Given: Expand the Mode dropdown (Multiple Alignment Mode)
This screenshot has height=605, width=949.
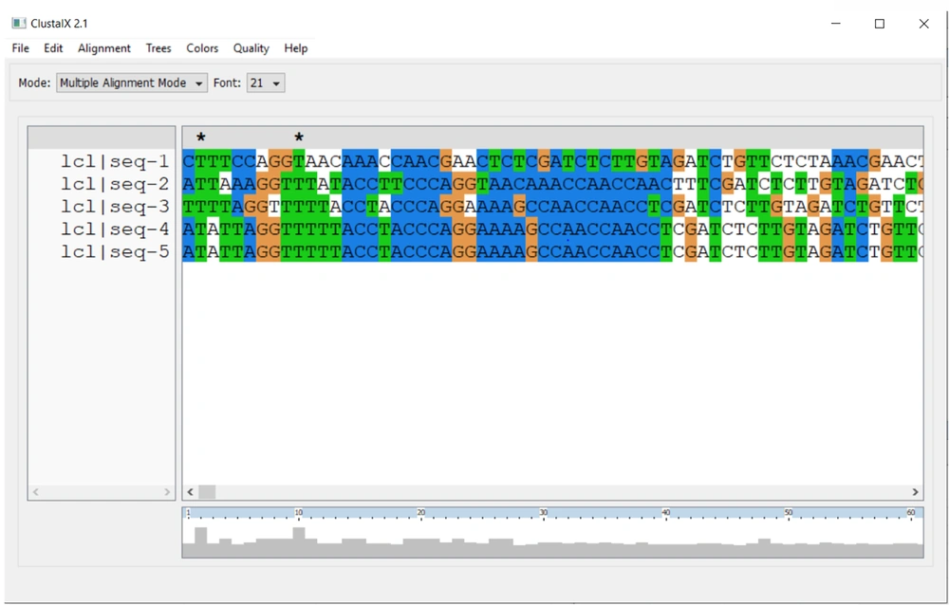Looking at the screenshot, I should pyautogui.click(x=132, y=82).
